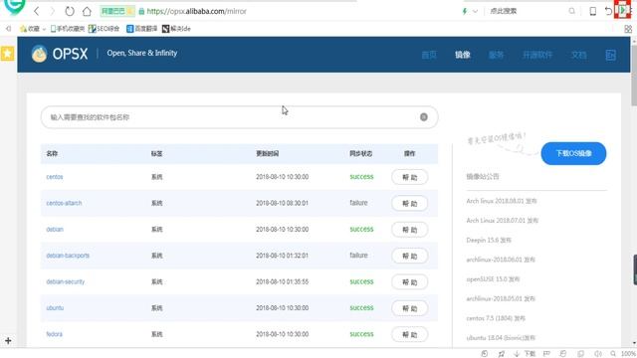Click the green lightning speed-mode icon
This screenshot has width=637, height=358.
pyautogui.click(x=465, y=11)
